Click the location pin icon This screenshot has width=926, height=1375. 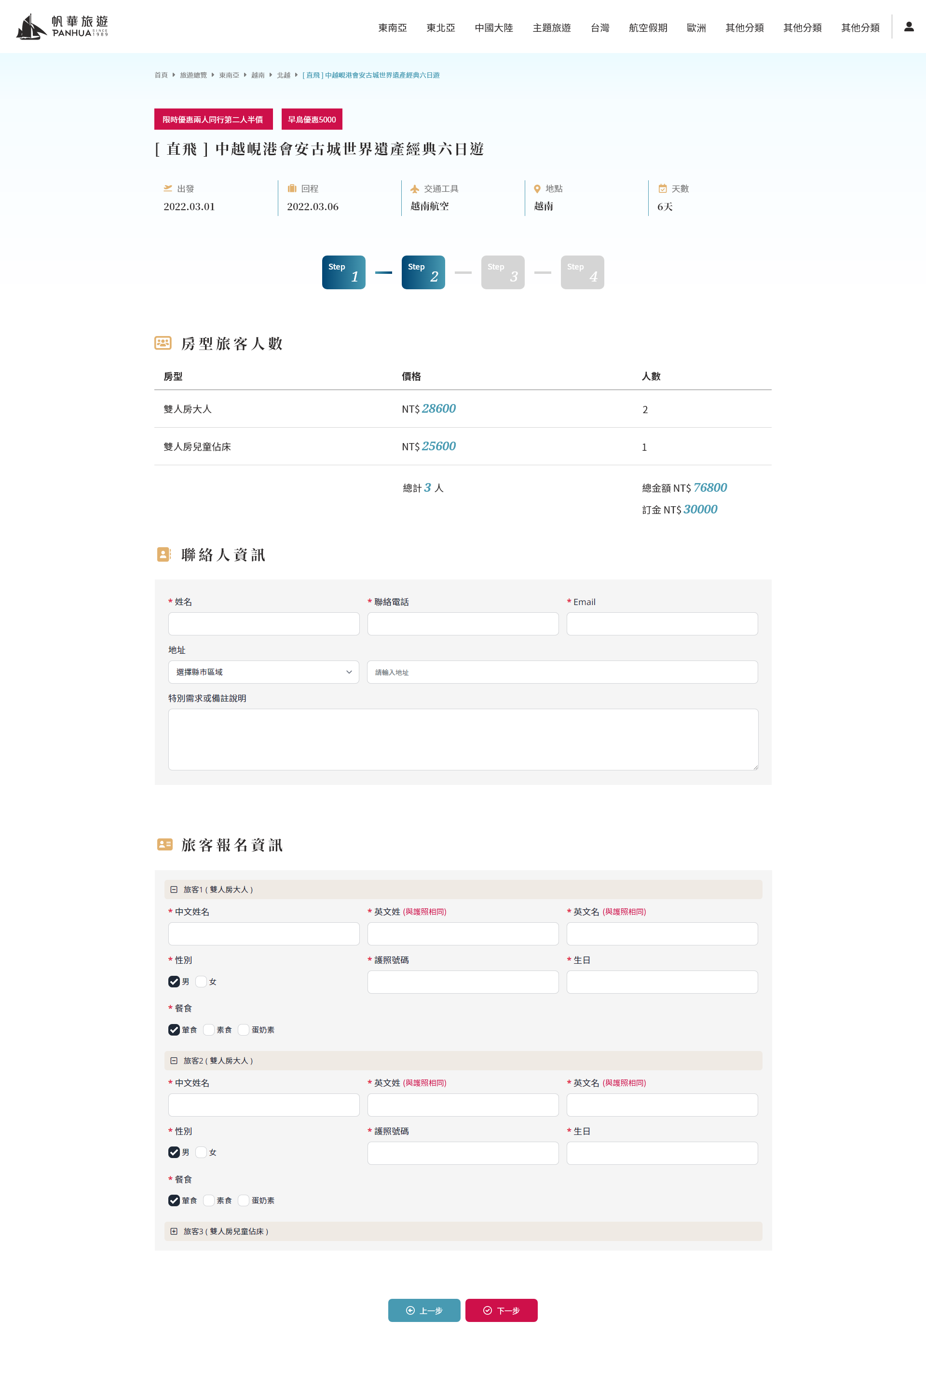pos(537,189)
